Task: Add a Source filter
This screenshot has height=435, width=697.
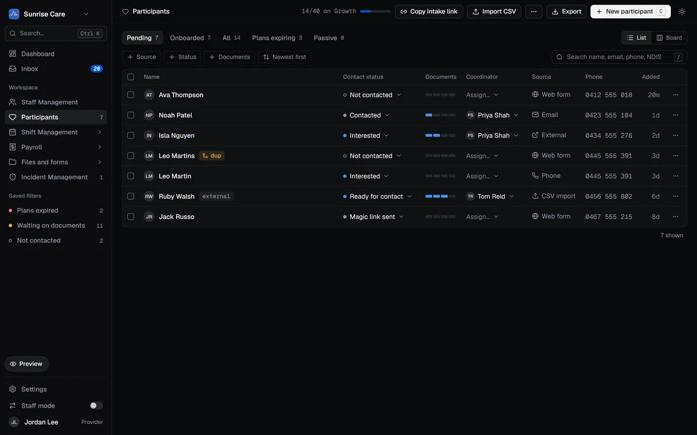Action: 142,57
